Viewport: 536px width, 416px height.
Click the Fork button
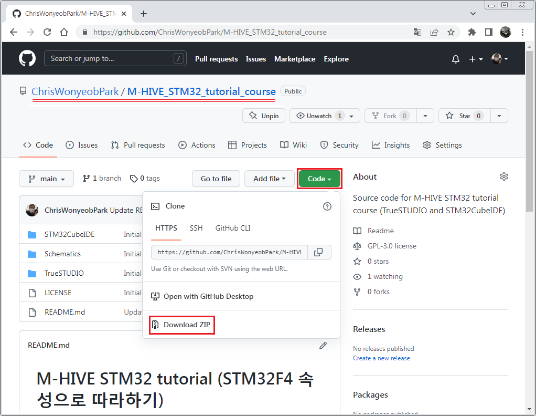click(x=390, y=116)
